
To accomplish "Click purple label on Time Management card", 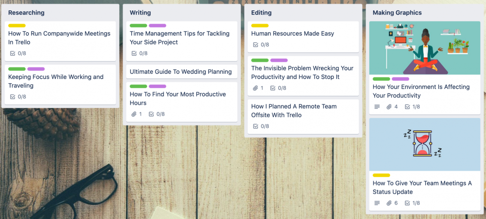I will pyautogui.click(x=157, y=26).
